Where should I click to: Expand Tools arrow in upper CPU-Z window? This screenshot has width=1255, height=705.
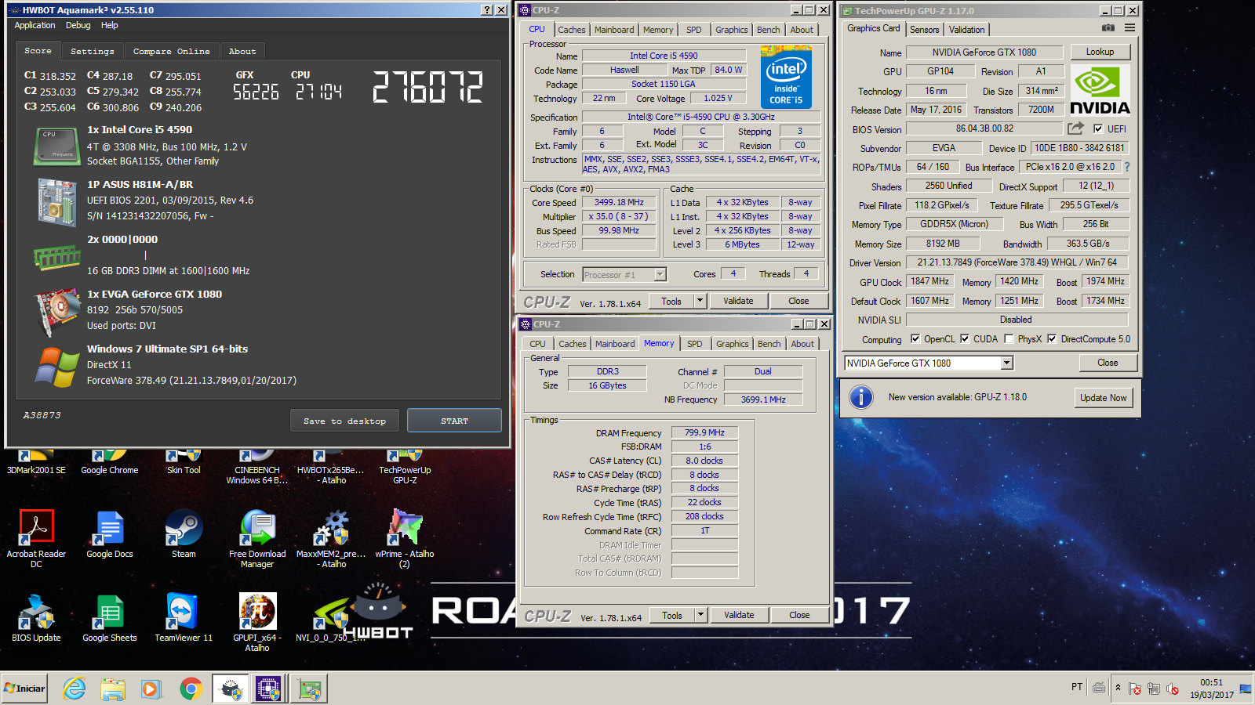coord(700,301)
